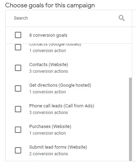
Task: Enable Get directions (Google hosted) checkbox
Action: click(x=18, y=88)
